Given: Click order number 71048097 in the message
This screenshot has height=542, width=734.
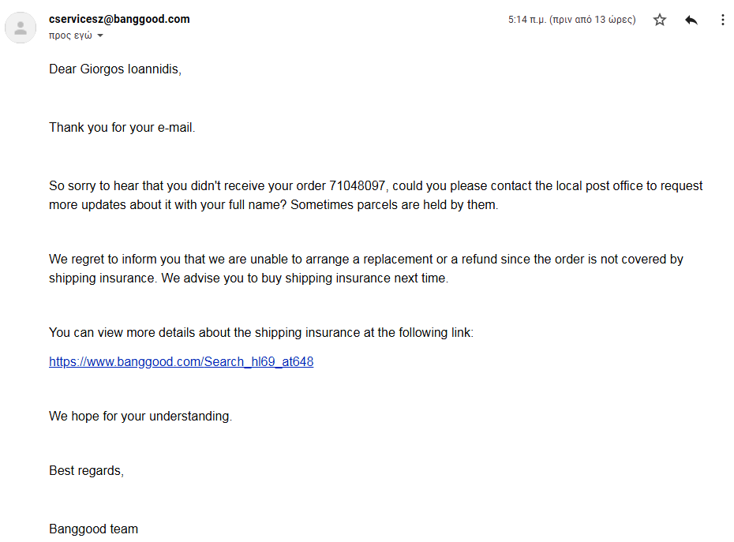Looking at the screenshot, I should pos(358,186).
